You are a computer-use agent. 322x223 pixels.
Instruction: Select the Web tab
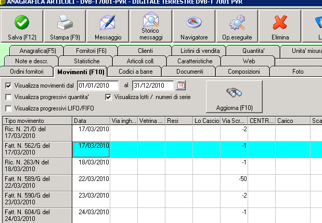click(249, 61)
